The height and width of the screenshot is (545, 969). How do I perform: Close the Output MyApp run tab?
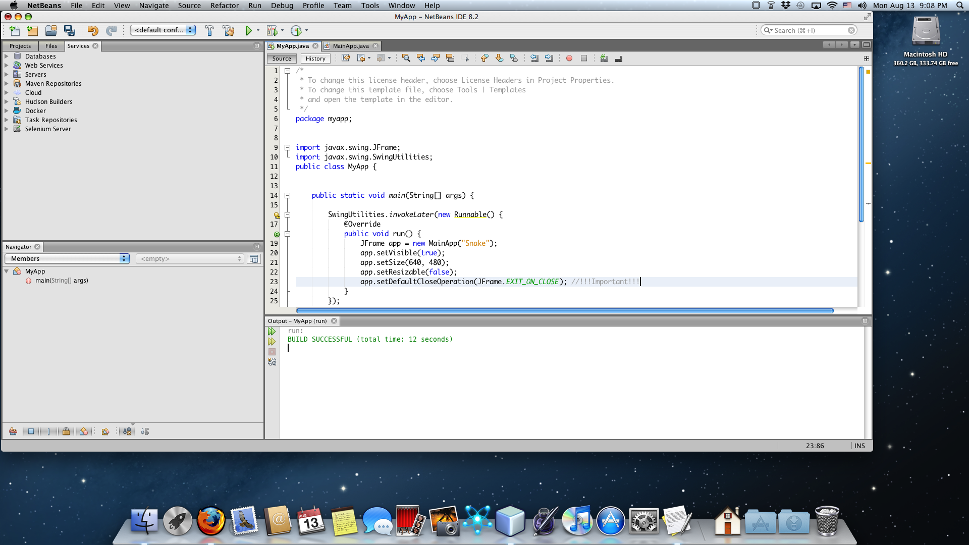(334, 321)
